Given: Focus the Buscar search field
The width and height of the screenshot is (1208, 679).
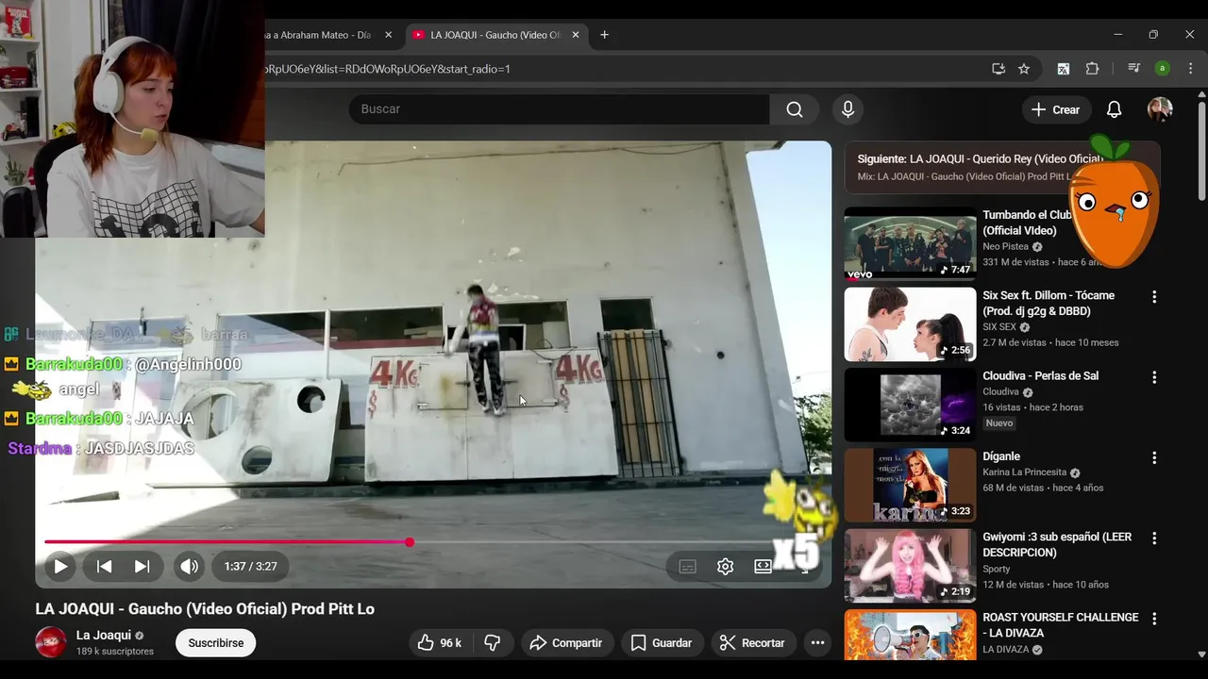Looking at the screenshot, I should (x=559, y=109).
